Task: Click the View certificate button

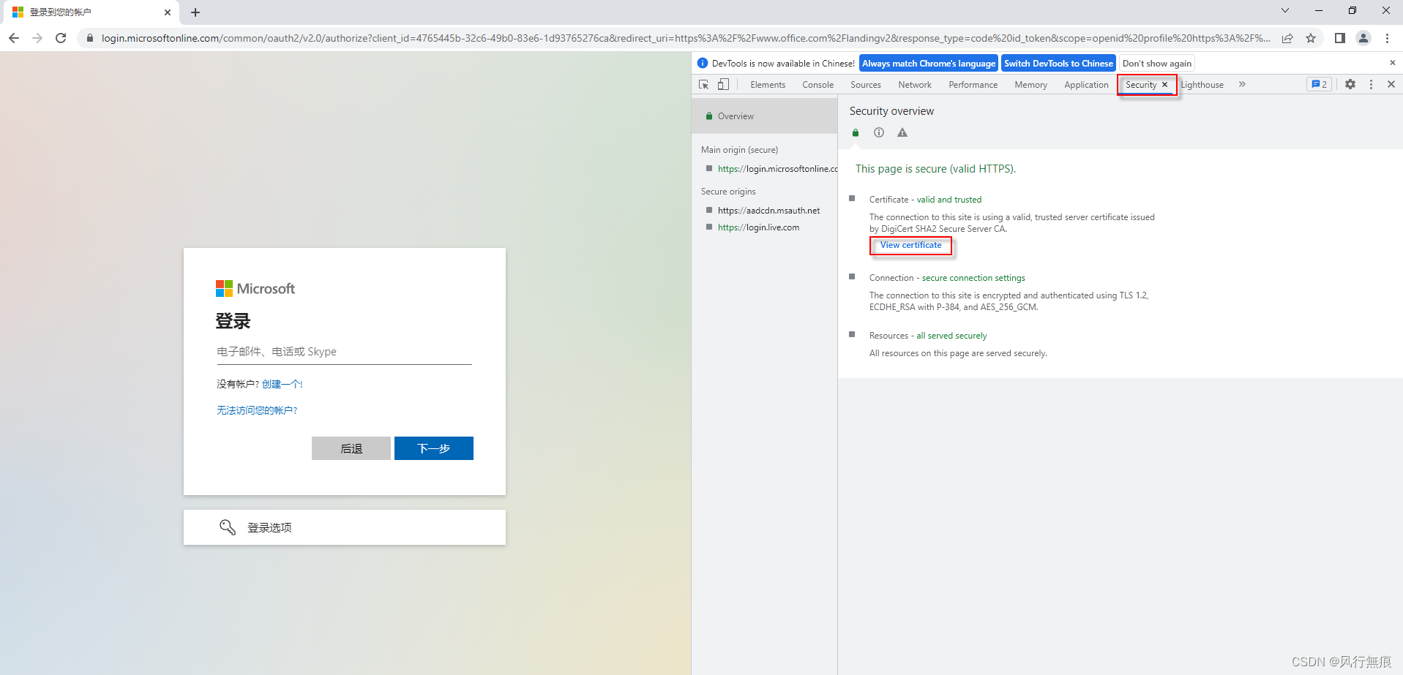Action: pos(910,245)
